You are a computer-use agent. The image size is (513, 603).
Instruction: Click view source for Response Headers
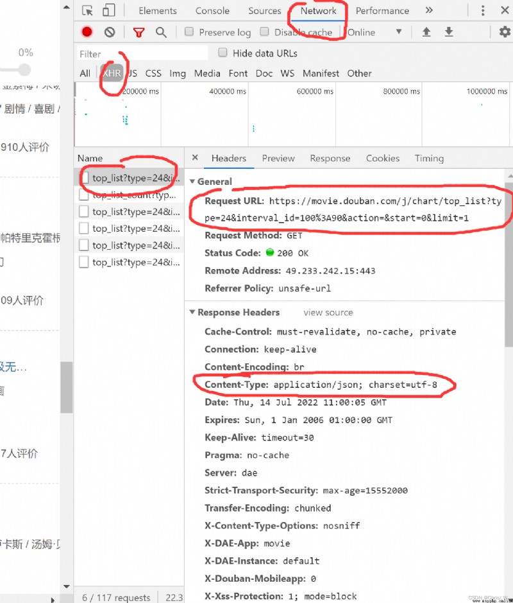(x=328, y=312)
